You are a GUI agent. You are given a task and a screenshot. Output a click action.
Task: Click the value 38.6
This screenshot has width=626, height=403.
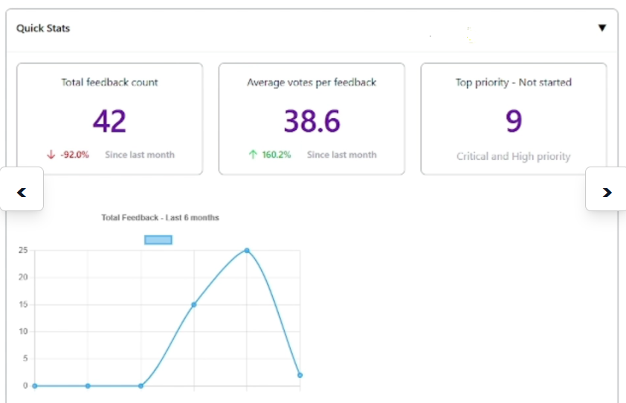click(x=312, y=121)
